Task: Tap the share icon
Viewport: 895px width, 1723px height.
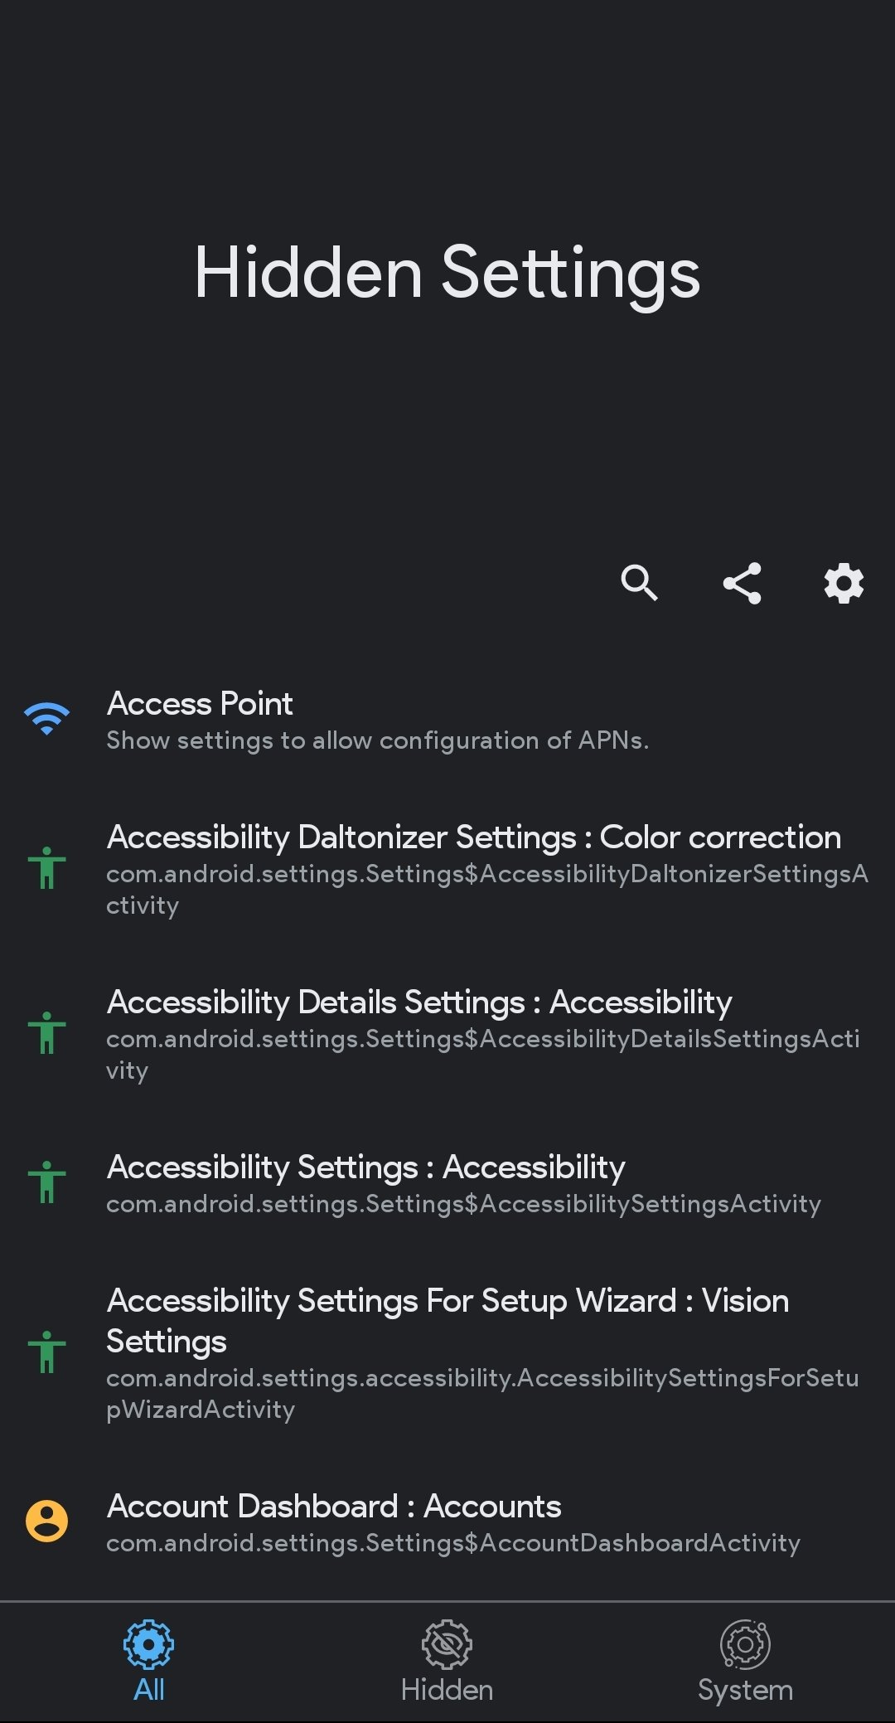Action: click(742, 583)
